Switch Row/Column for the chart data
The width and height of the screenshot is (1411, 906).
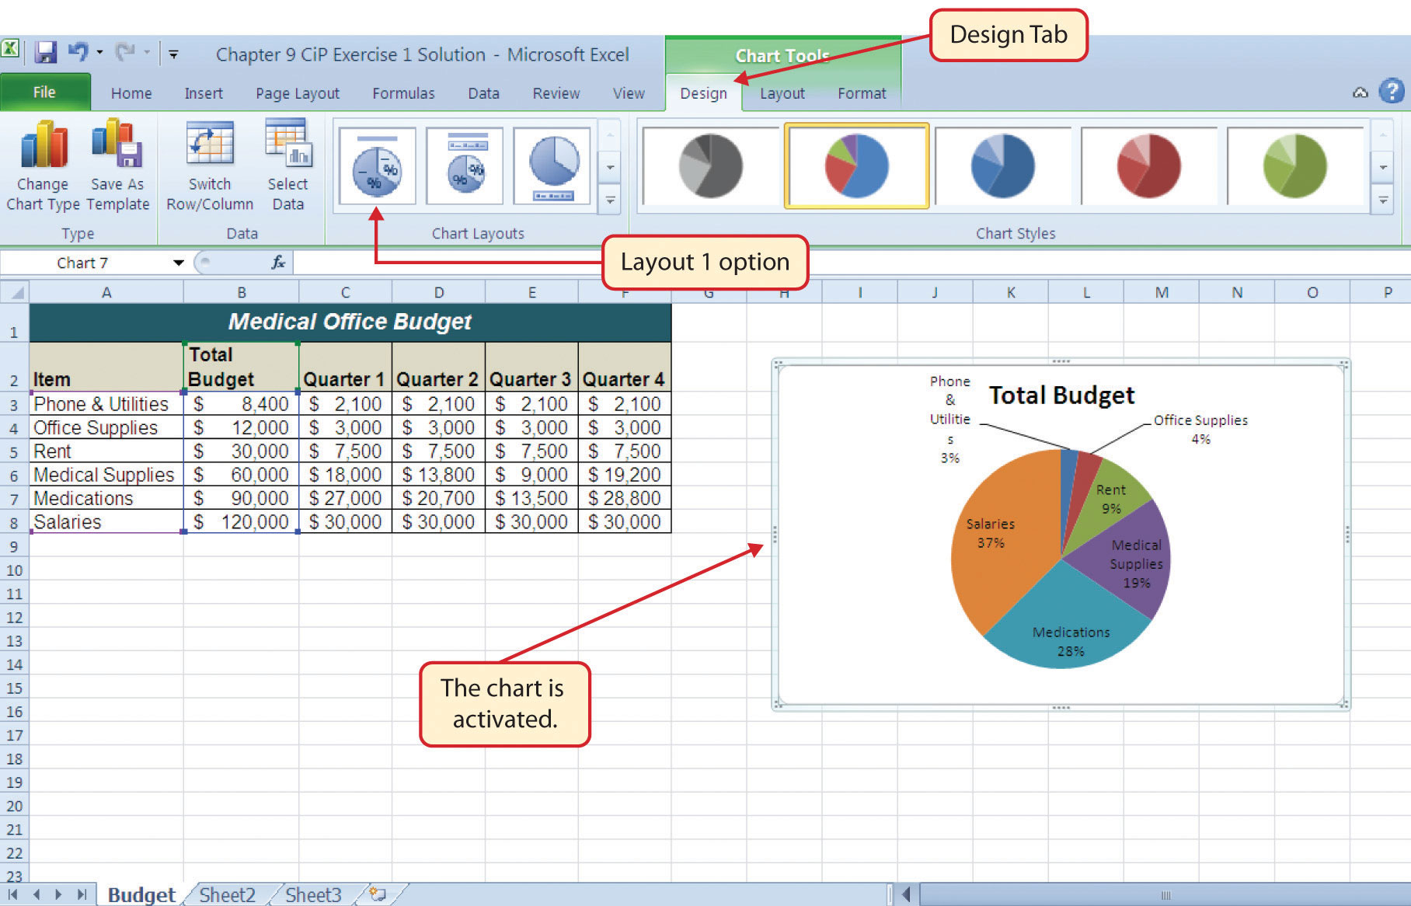coord(208,166)
